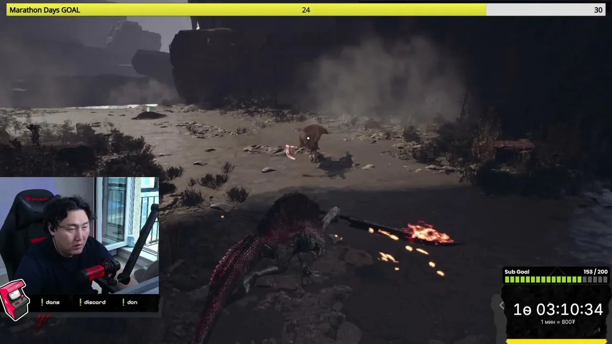Click the marathon current value "24"

point(306,10)
